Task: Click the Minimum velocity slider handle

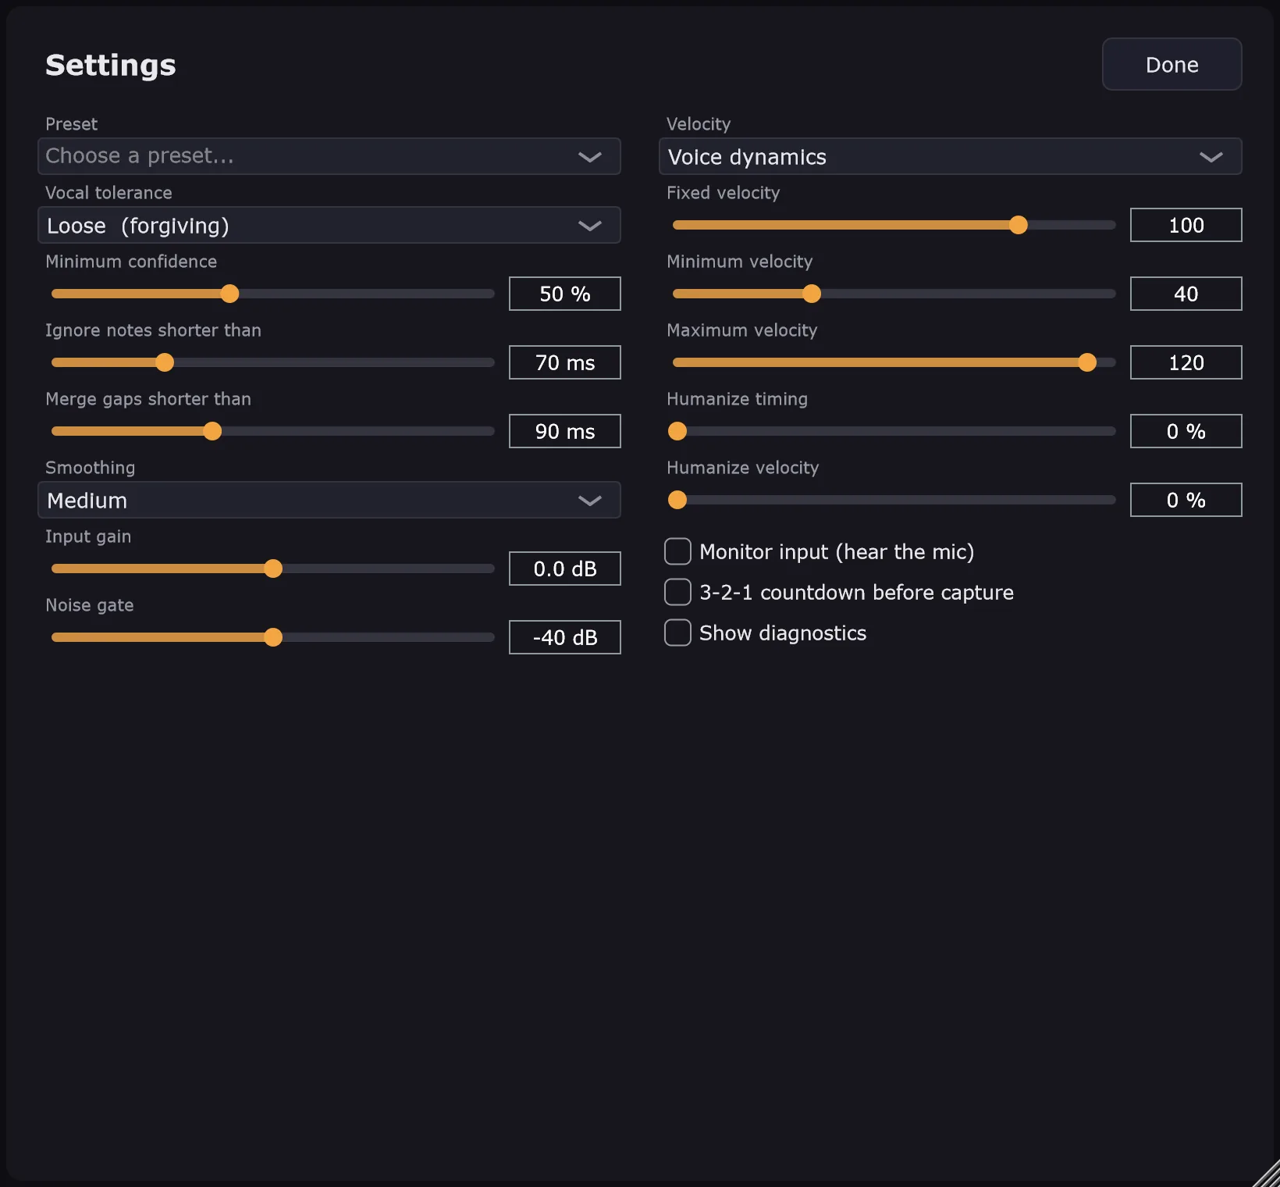Action: click(x=812, y=294)
